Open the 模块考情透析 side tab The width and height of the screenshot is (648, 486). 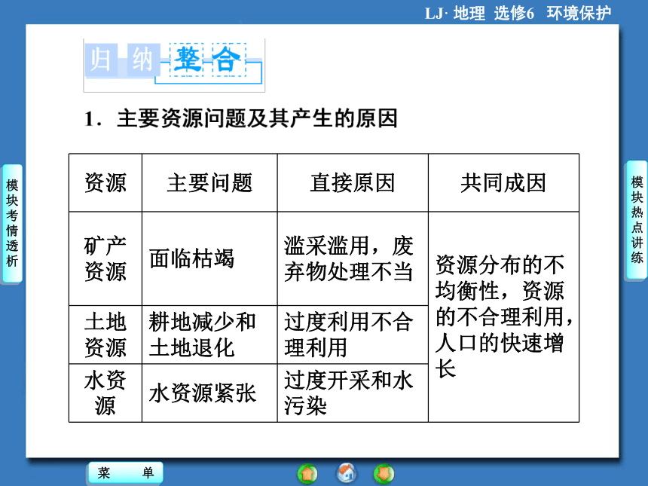pyautogui.click(x=12, y=223)
